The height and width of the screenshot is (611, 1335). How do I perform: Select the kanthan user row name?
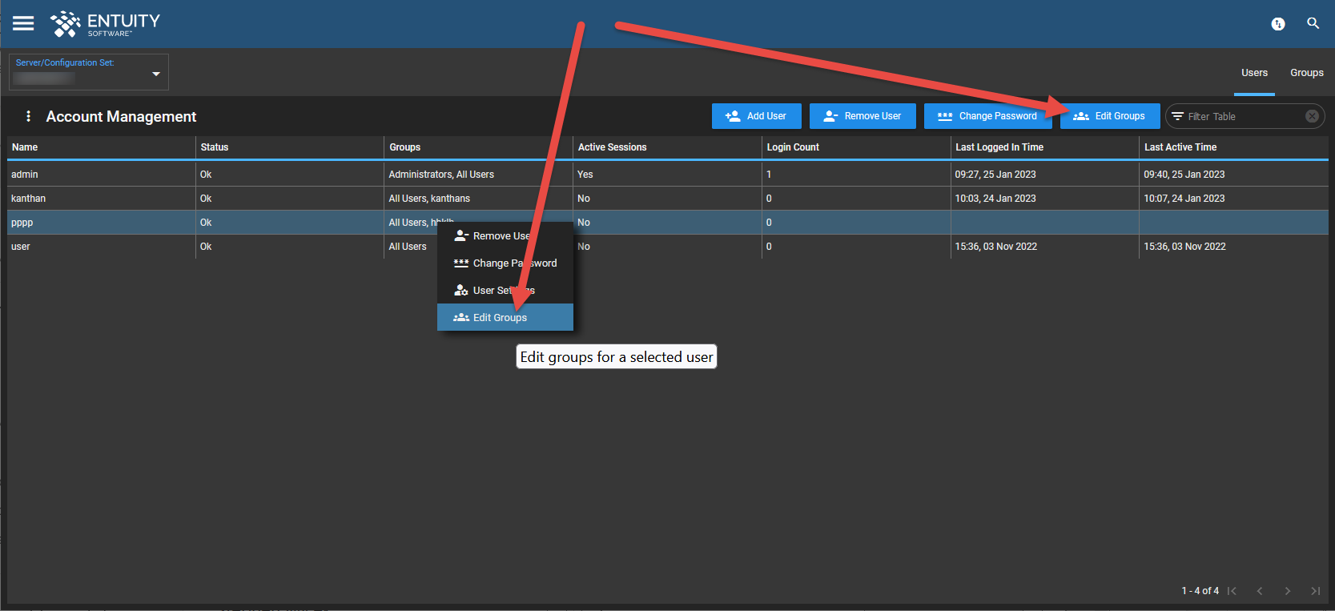(29, 199)
